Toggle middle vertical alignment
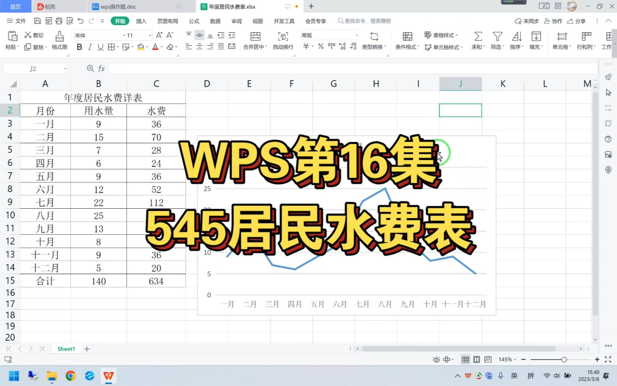 200,35
